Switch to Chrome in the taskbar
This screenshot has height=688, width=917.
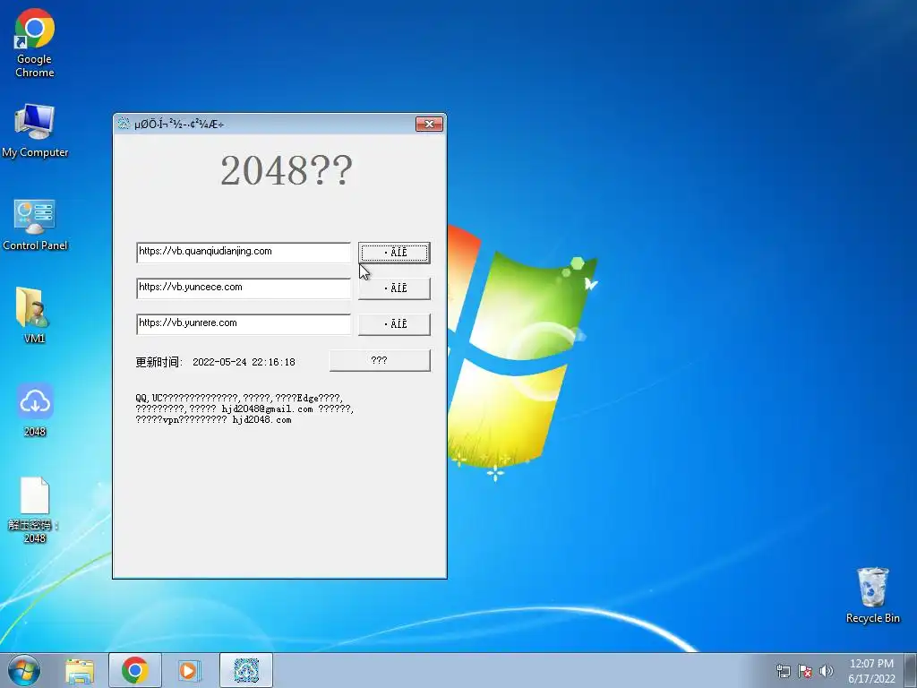coord(135,670)
